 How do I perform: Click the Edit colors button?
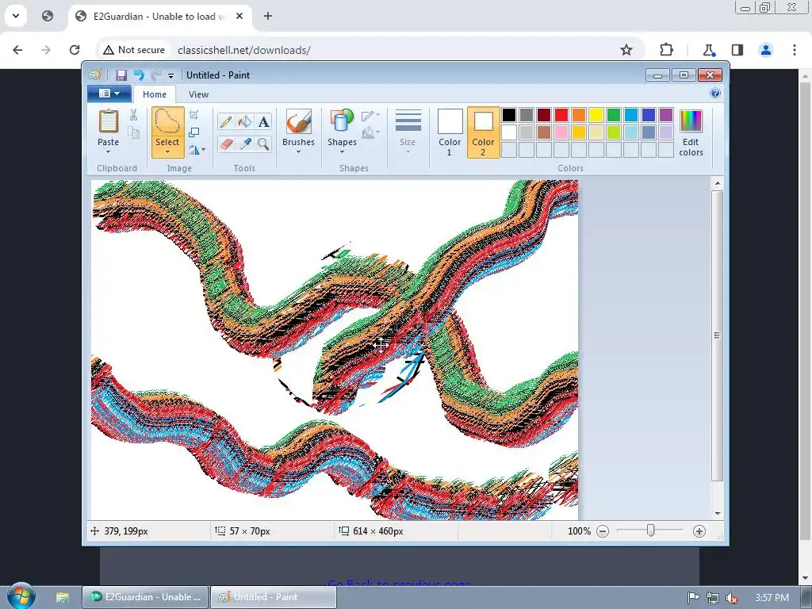click(x=691, y=133)
